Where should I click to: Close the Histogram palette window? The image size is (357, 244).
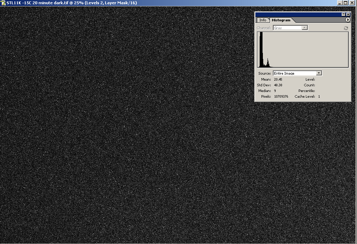(x=348, y=14)
